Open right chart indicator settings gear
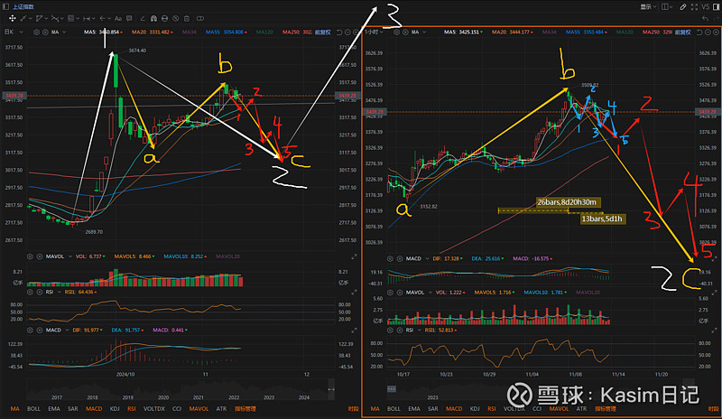722x419 pixels. click(396, 33)
